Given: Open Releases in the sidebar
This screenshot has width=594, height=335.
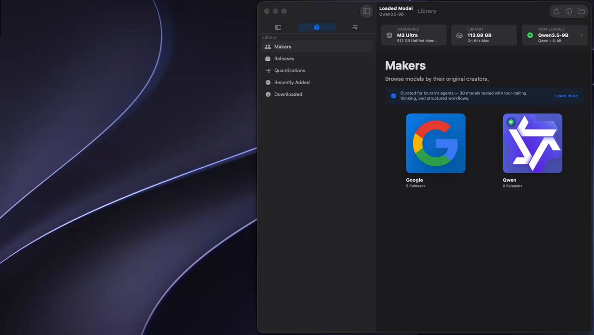Looking at the screenshot, I should [317, 58].
